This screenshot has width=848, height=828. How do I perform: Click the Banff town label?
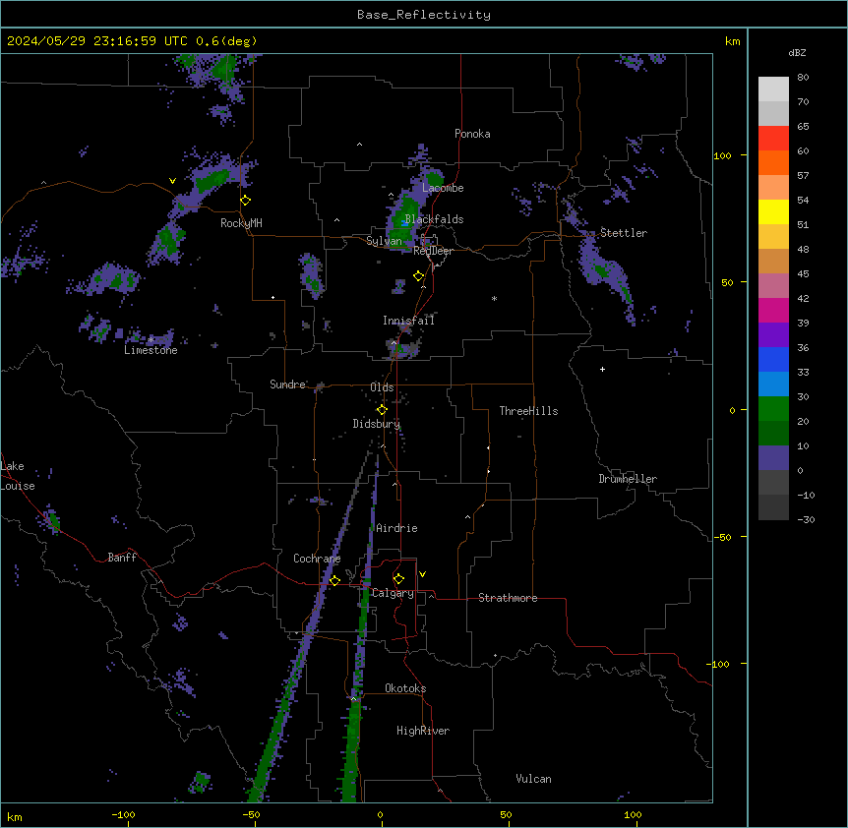pyautogui.click(x=122, y=558)
